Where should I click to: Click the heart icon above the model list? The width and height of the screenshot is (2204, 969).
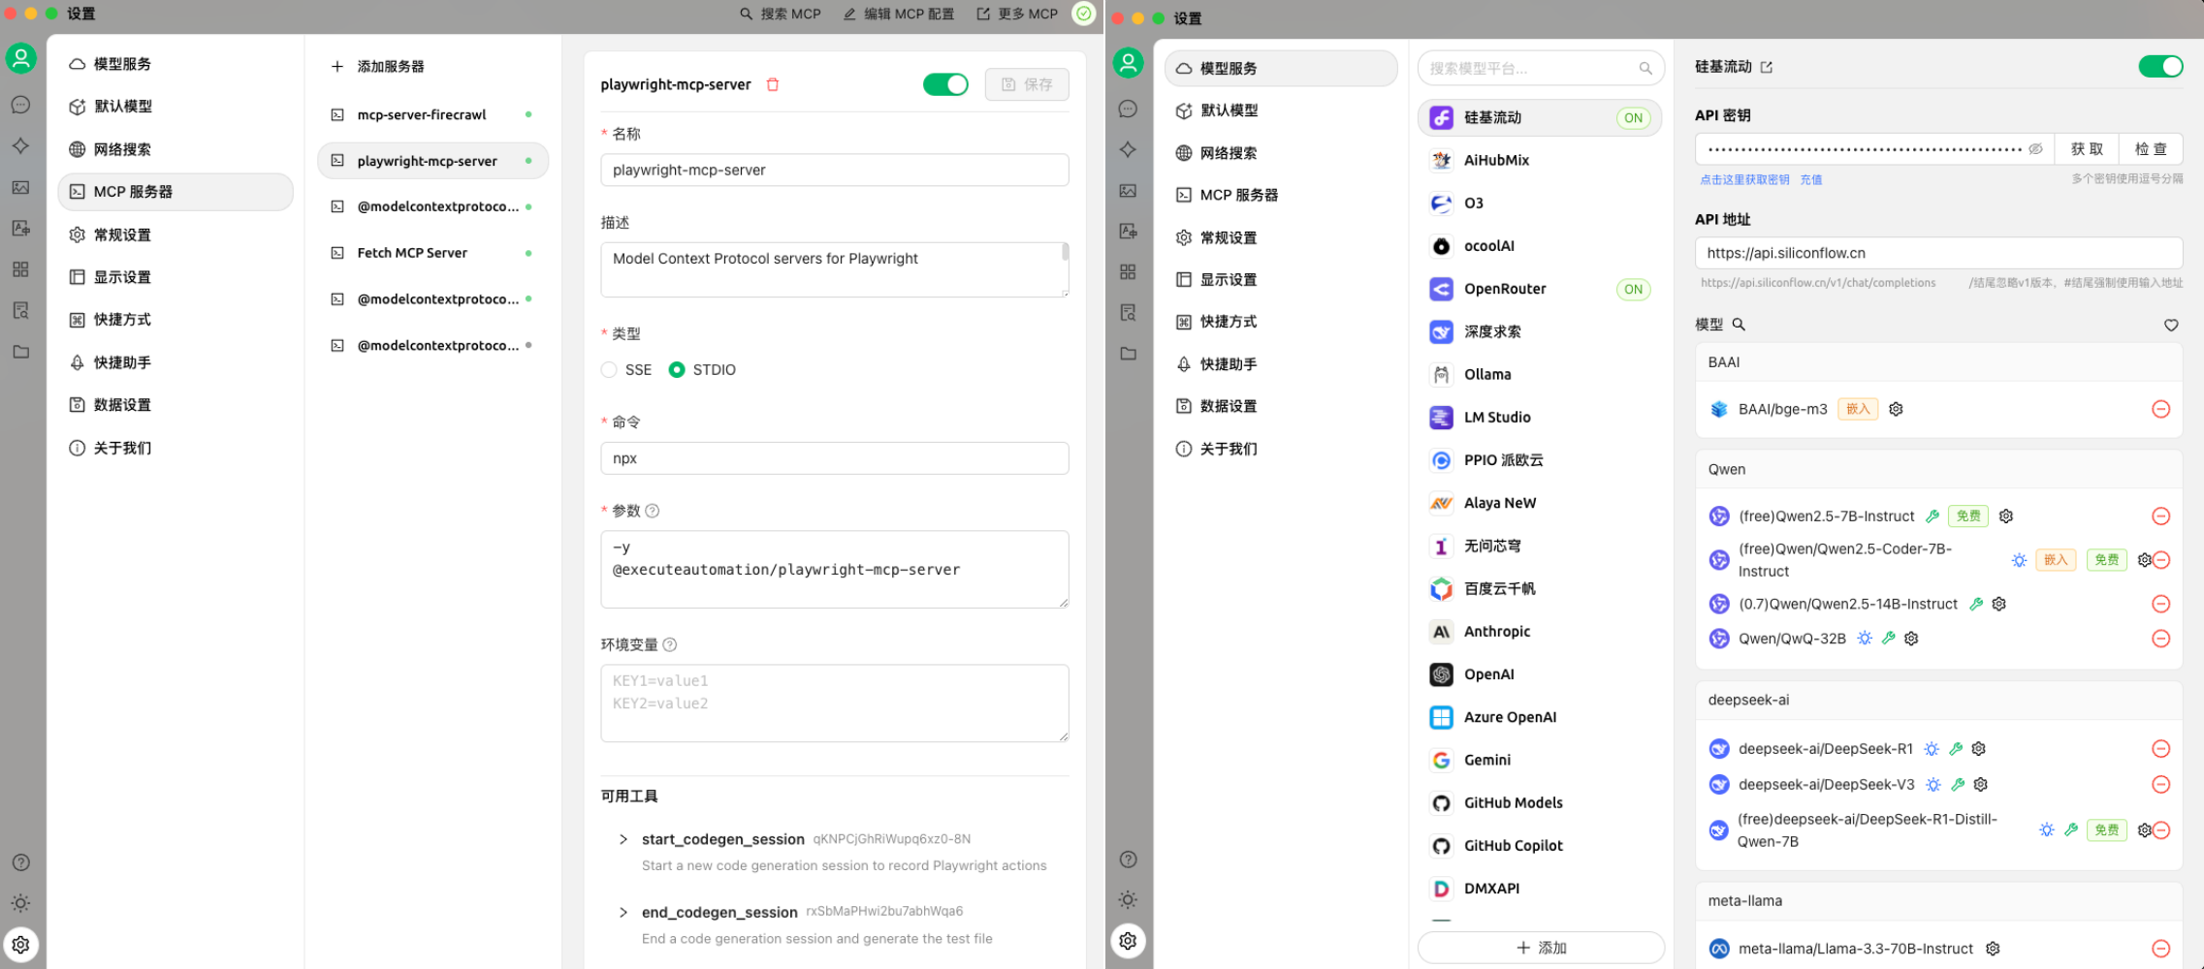pos(2171,326)
